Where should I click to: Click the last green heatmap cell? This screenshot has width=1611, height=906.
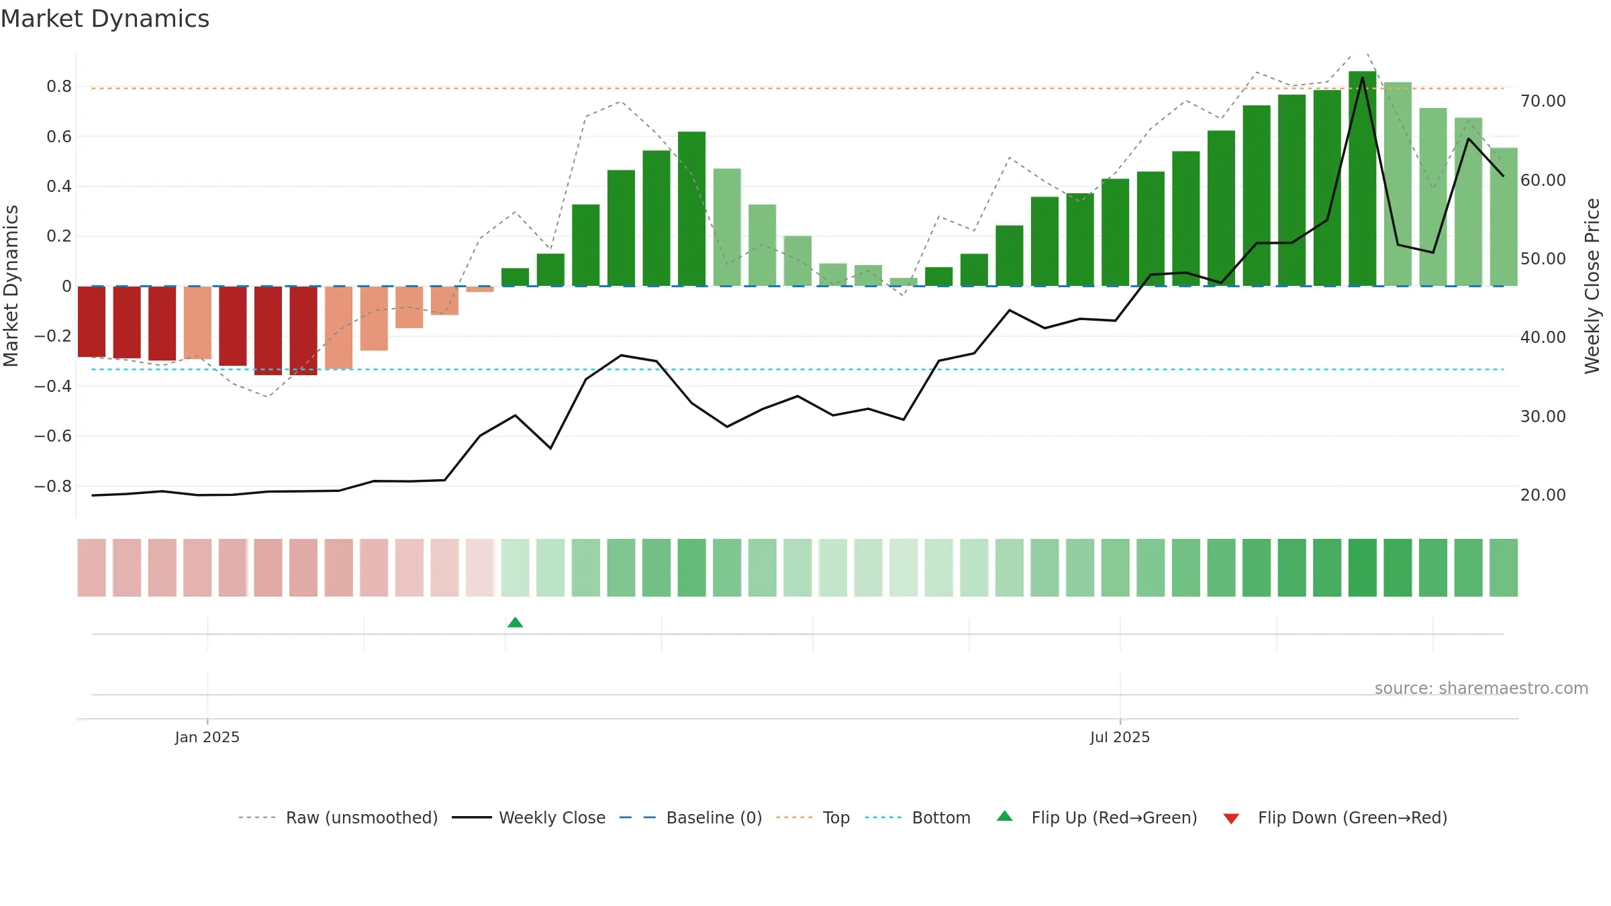coord(1504,568)
